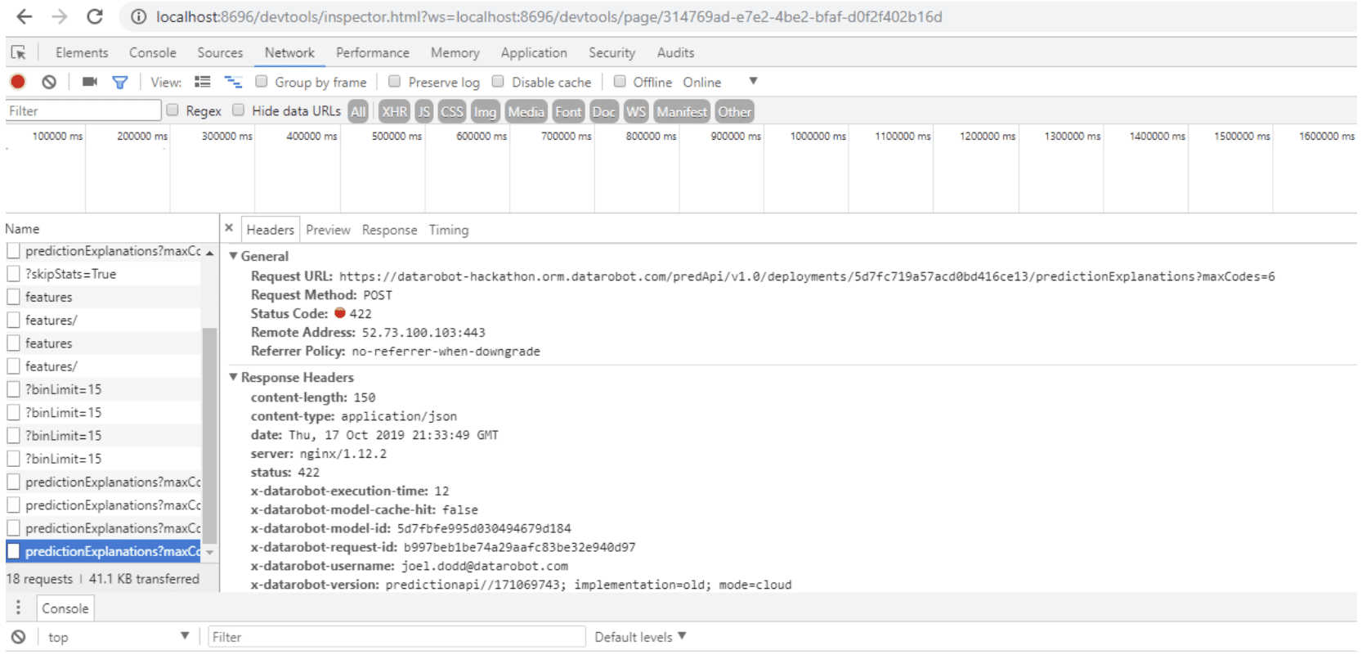Click the site info icon in address bar
Screen dimensions: 1362x655
(138, 17)
